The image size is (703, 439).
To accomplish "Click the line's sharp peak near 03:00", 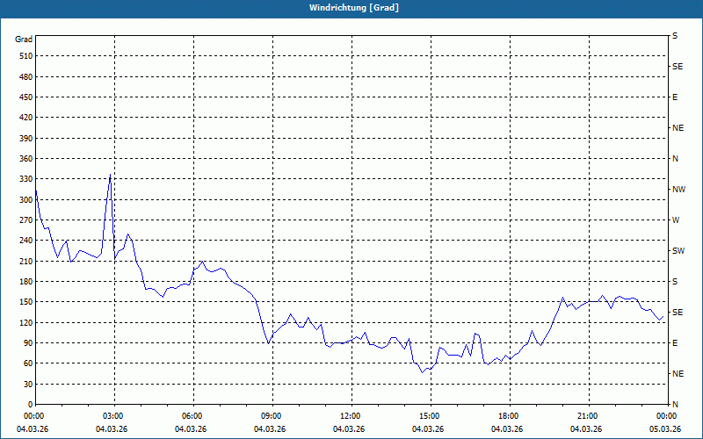I will [110, 175].
